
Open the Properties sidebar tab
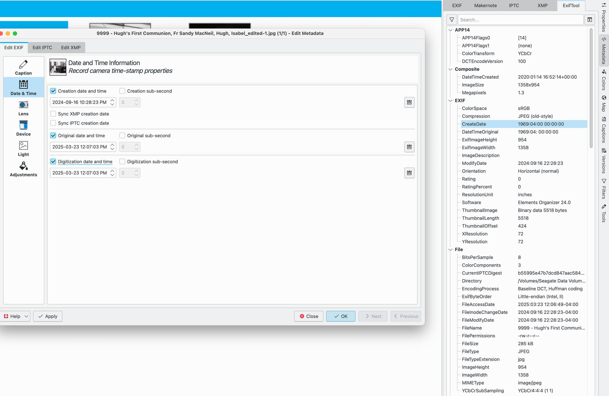click(x=604, y=17)
